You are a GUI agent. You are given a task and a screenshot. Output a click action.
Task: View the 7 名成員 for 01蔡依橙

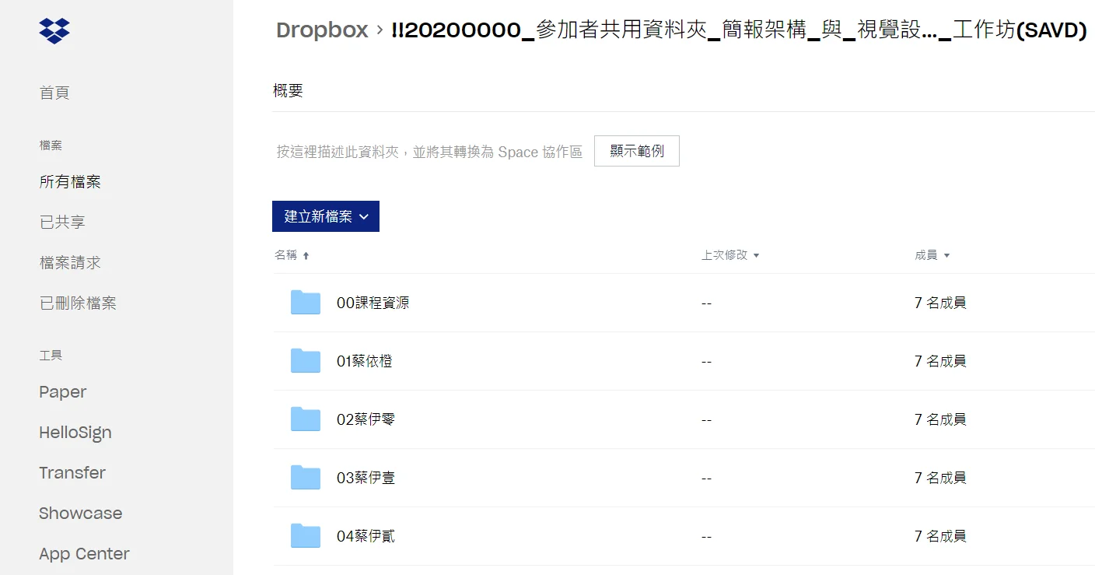[x=940, y=361]
